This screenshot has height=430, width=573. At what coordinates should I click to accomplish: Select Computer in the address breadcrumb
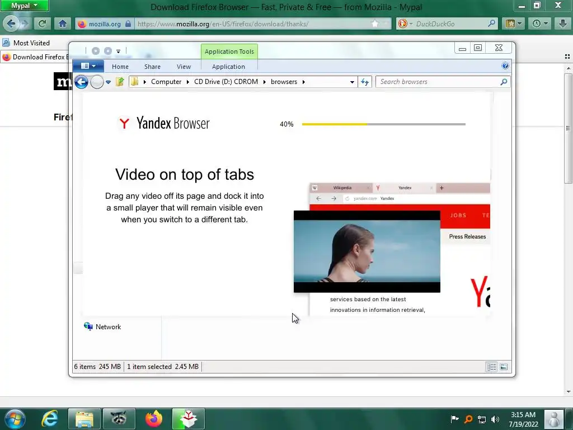coord(166,82)
